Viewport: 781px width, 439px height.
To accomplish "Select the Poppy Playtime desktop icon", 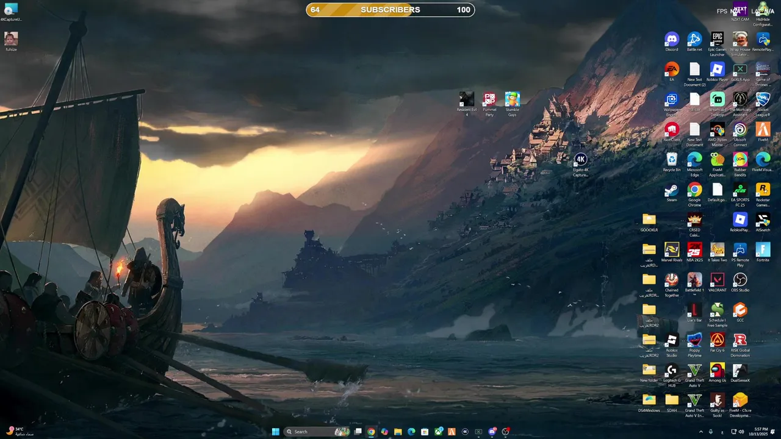I will tap(694, 345).
